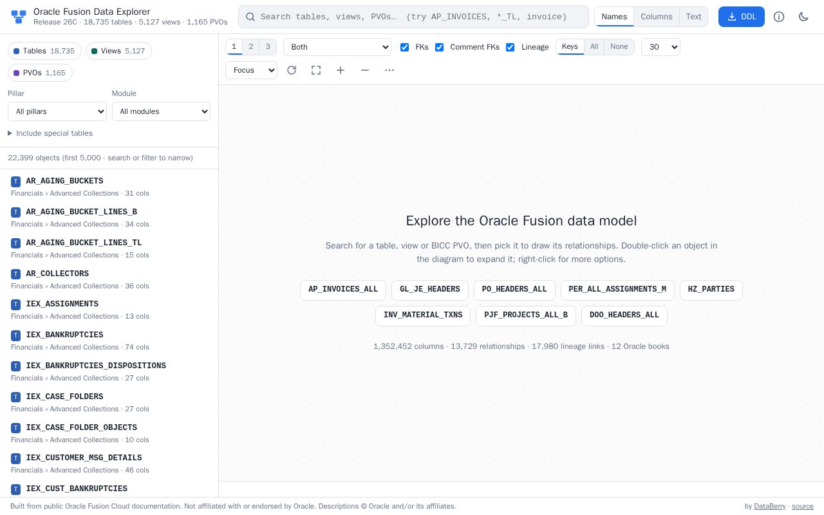Open the All pillars dropdown

point(57,111)
